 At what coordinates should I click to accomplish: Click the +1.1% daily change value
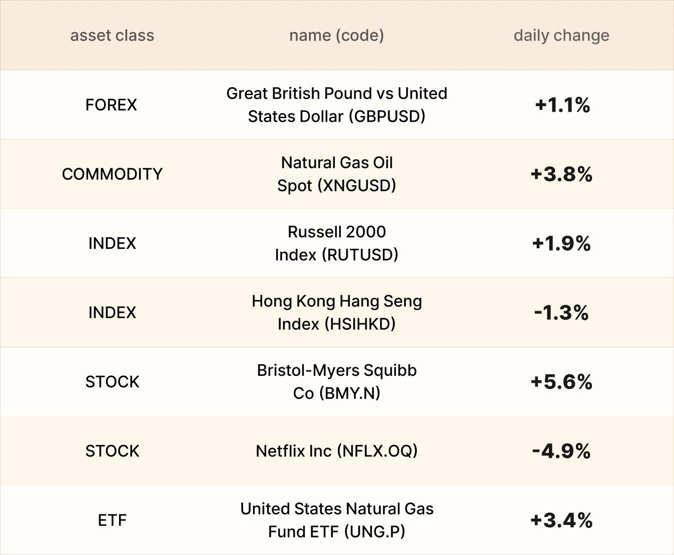[562, 105]
